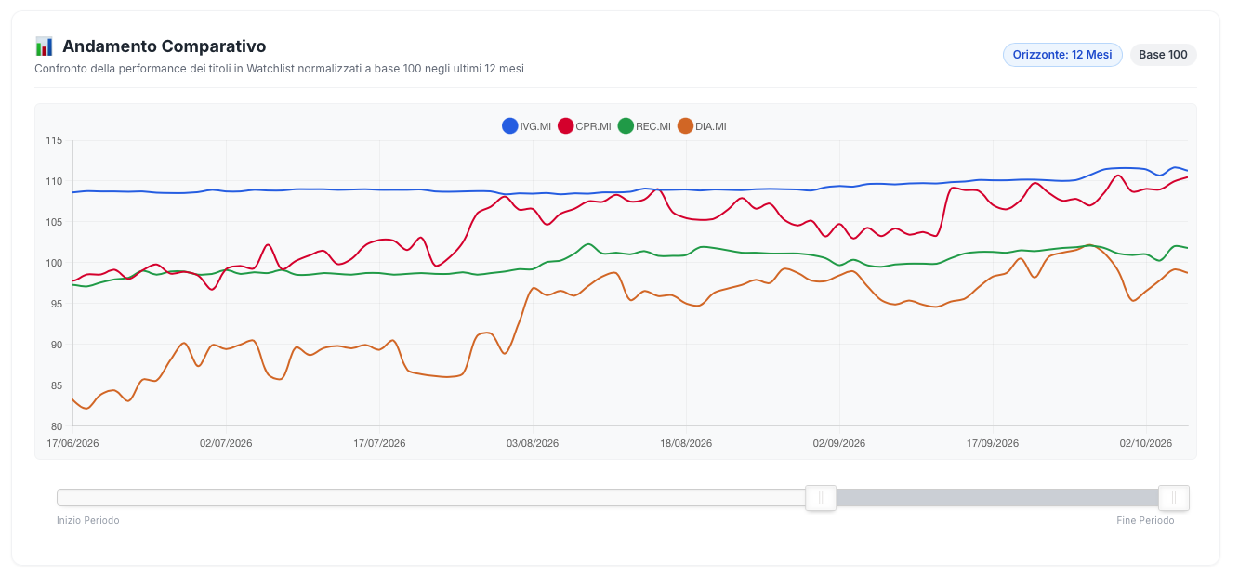
Task: Click the x-axis date 17/06/2026
Action: click(x=72, y=443)
